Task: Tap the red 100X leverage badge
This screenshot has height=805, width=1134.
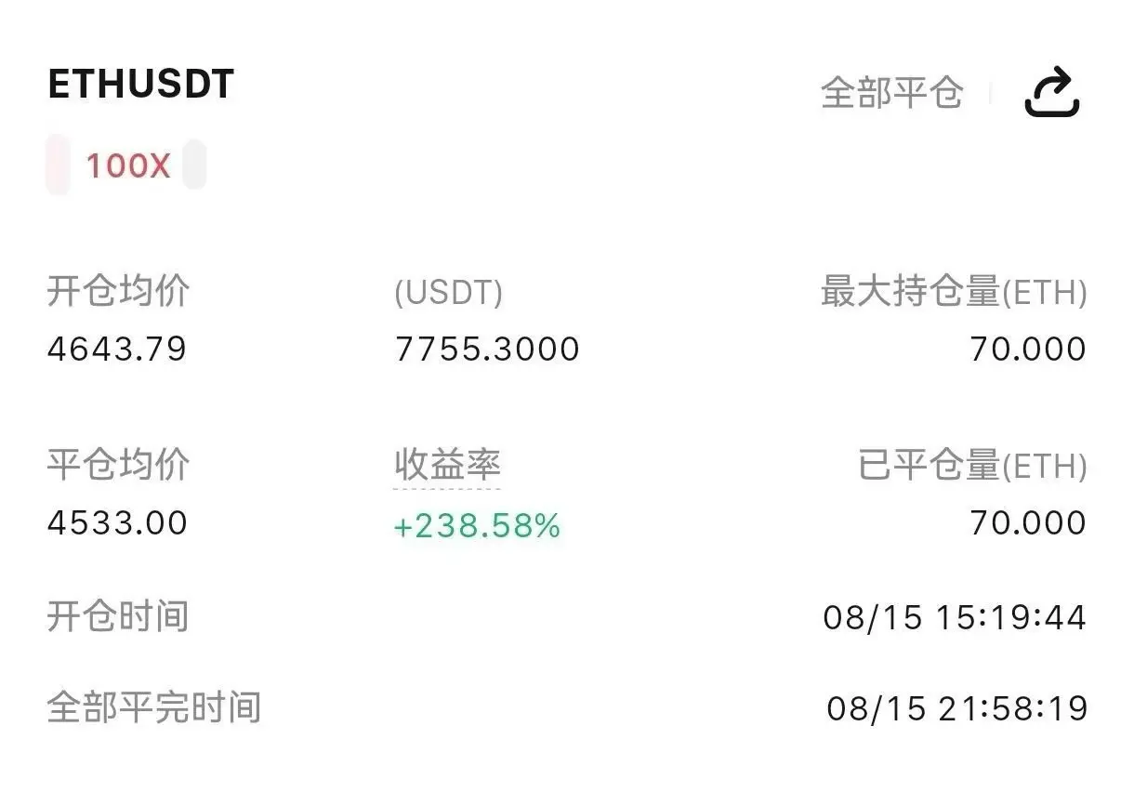Action: 128,165
